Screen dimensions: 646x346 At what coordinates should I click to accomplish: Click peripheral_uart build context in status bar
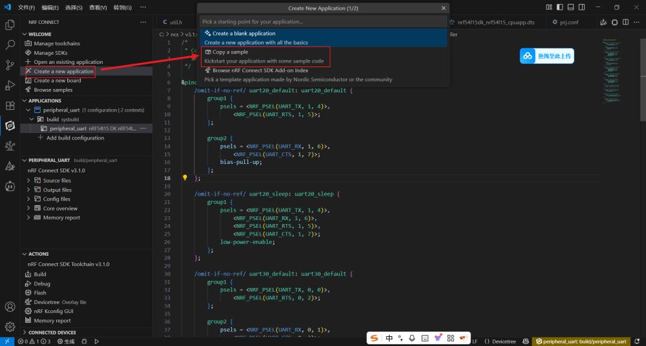point(581,341)
